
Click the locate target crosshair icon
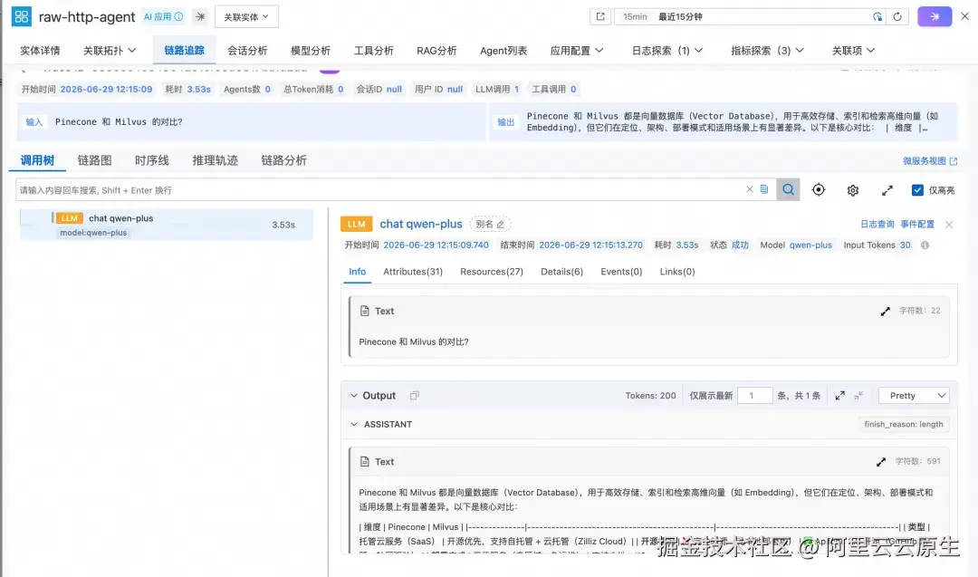click(819, 189)
